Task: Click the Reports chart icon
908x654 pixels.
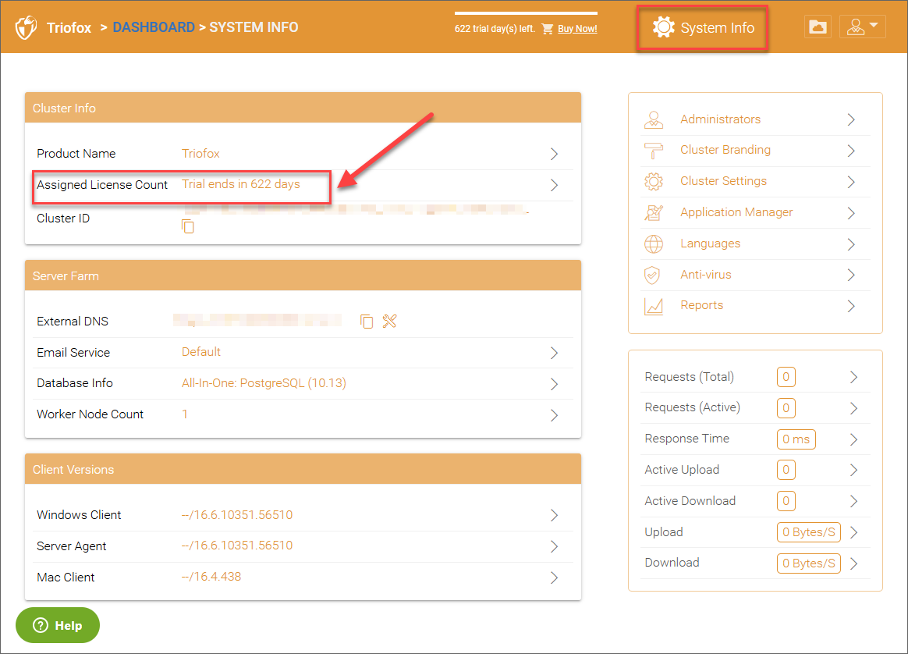Action: [654, 306]
